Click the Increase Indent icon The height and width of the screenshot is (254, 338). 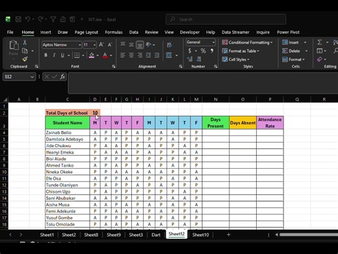tap(157, 55)
